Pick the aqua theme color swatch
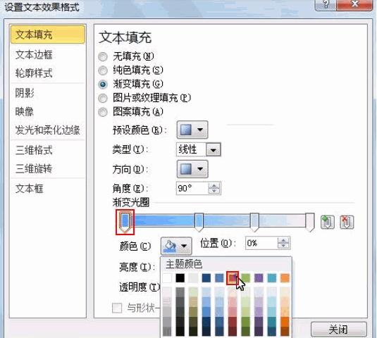Screen dimensions: 377x338 [272, 278]
